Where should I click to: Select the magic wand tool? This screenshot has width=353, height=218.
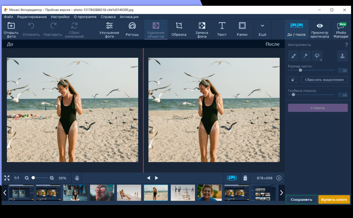tap(305, 56)
